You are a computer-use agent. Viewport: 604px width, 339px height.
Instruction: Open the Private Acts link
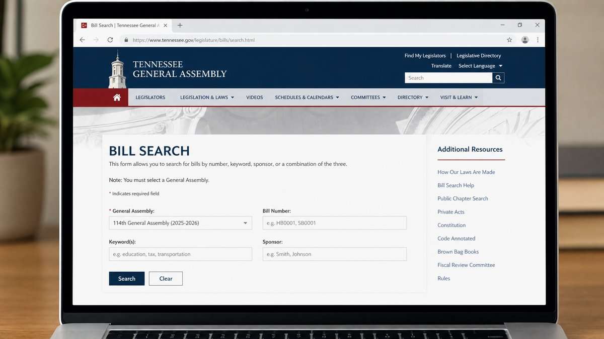[451, 212]
